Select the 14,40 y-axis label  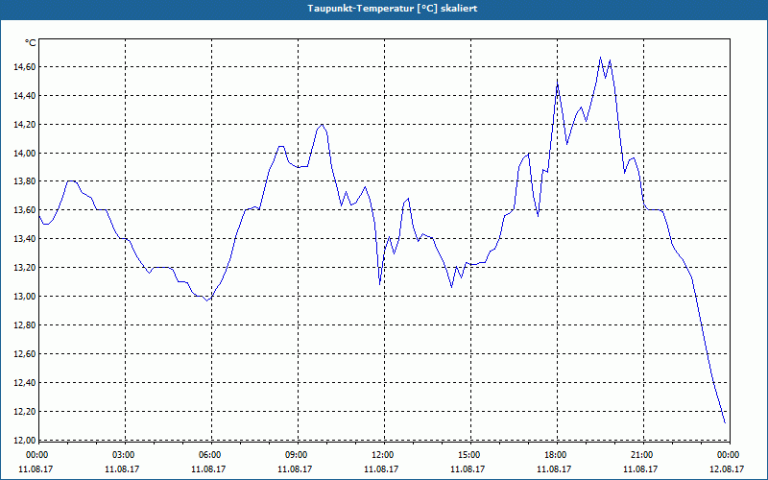24,96
